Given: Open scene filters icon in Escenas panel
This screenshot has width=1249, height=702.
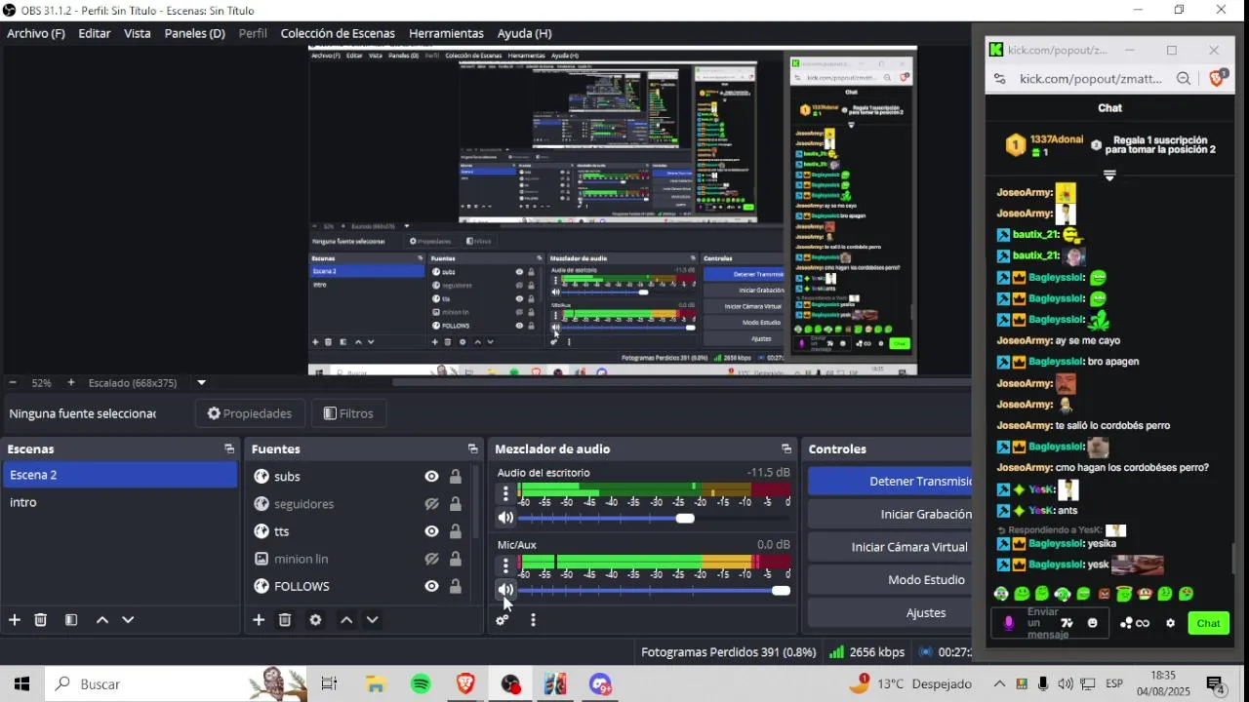Looking at the screenshot, I should pos(71,620).
